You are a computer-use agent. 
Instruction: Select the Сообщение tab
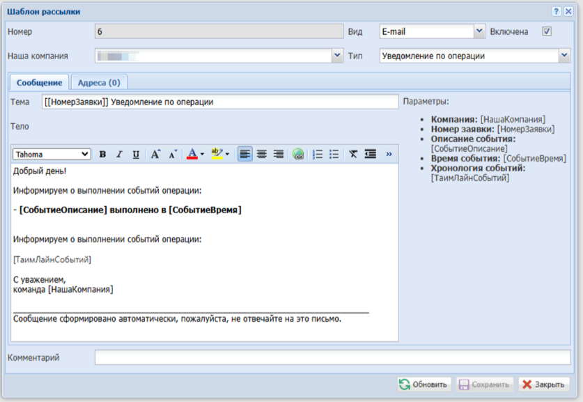pyautogui.click(x=39, y=82)
